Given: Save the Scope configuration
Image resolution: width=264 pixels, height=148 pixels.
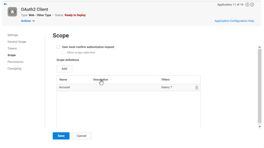Looking at the screenshot, I should tap(61, 136).
